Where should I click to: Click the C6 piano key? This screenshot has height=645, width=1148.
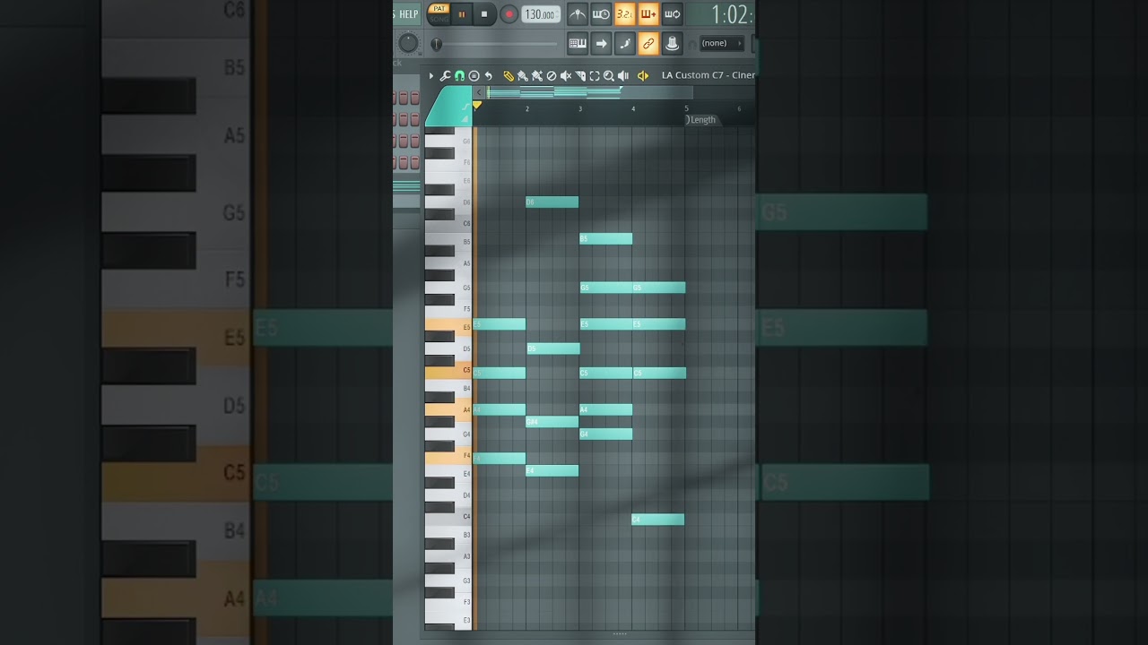click(448, 223)
